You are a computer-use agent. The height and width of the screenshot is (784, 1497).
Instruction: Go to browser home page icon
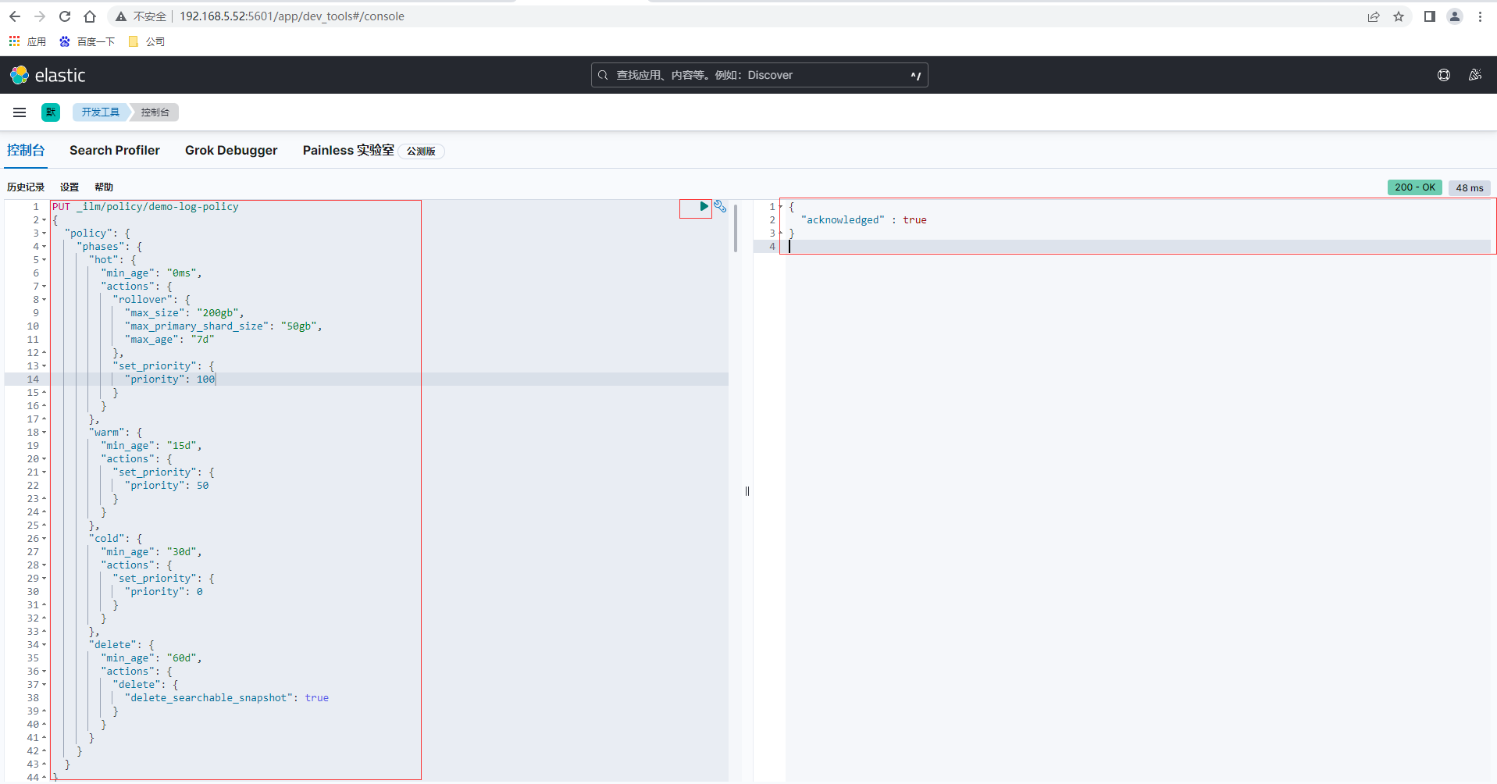90,16
